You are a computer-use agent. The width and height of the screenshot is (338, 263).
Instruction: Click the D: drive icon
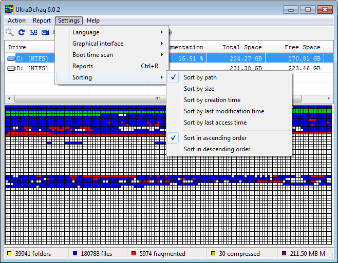coord(11,68)
